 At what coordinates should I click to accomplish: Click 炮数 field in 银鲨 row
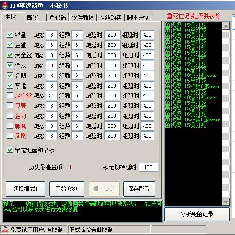coord(52,35)
